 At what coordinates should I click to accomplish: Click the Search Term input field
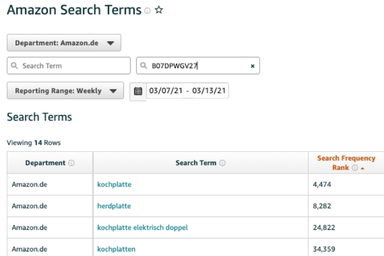tap(69, 66)
